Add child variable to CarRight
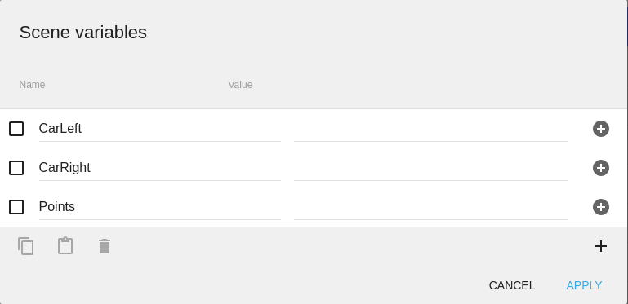628x304 pixels. click(601, 168)
